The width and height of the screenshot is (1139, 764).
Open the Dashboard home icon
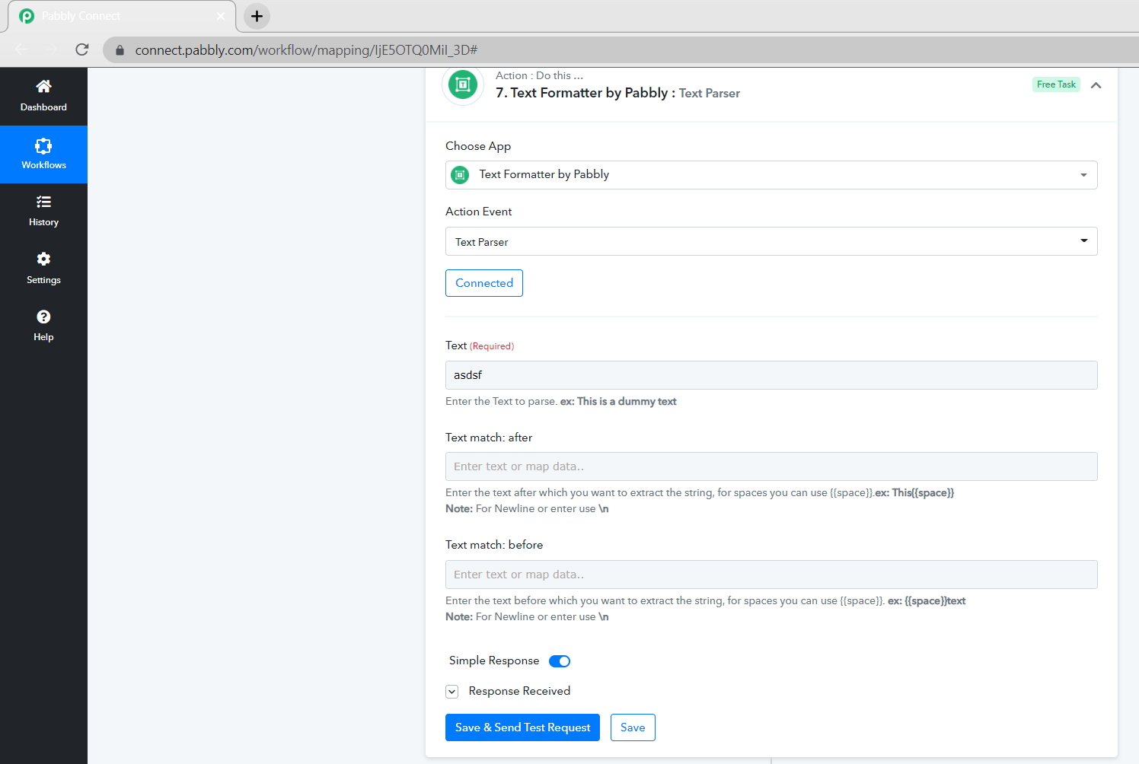pyautogui.click(x=43, y=86)
